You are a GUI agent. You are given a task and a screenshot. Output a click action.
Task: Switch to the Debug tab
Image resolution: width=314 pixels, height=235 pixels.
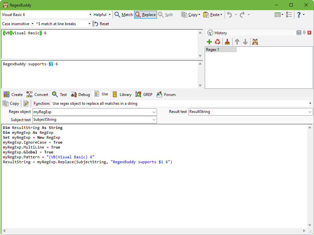[80, 95]
